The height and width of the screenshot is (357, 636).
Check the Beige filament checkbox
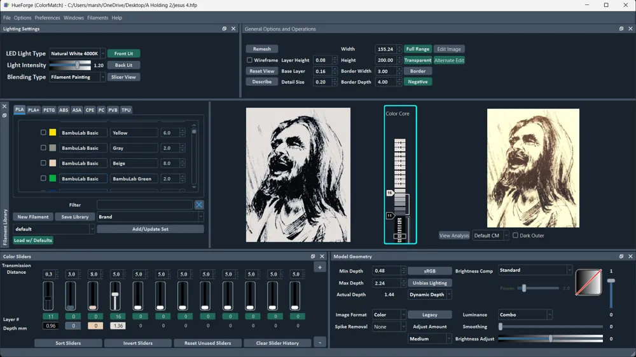coord(43,163)
